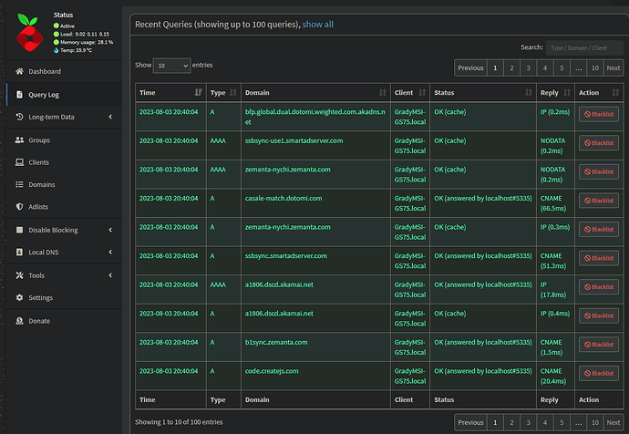Blacklist the code.createjs.com domain
The width and height of the screenshot is (629, 434).
click(599, 374)
